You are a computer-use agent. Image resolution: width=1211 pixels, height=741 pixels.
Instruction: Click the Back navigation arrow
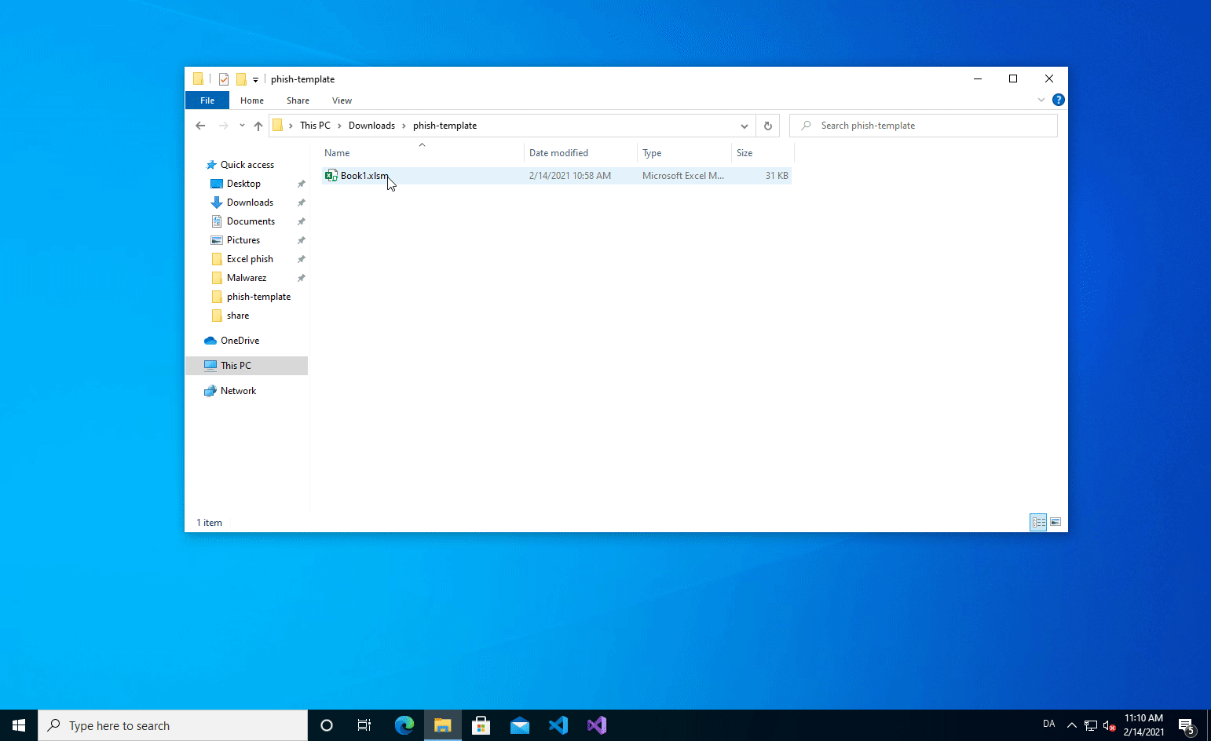200,126
